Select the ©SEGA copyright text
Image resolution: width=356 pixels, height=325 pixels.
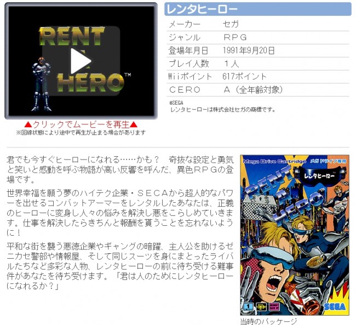point(176,102)
